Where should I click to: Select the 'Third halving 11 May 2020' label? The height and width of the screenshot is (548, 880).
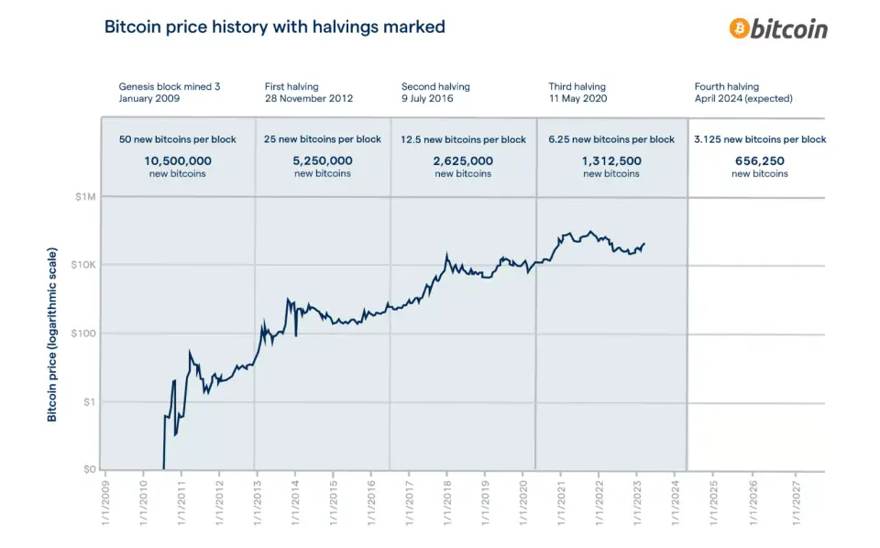tap(577, 92)
